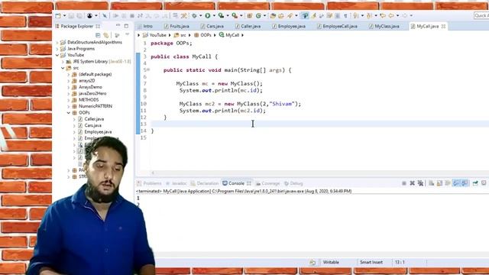The width and height of the screenshot is (489, 275).
Task: Switch to the MyClass.java editor tab
Action: click(384, 26)
